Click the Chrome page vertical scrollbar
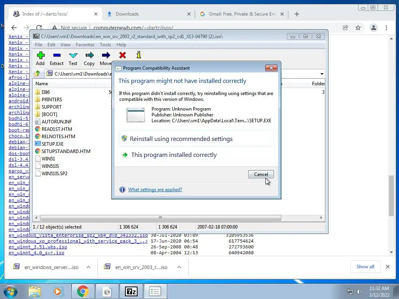The height and width of the screenshot is (299, 399). 391,196
